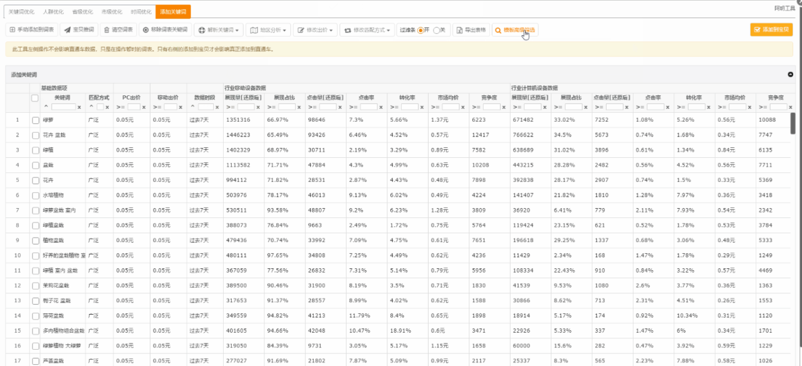Screen dimensions: 802x366
Task: Click the PC出价 filter input field
Action: (134, 107)
